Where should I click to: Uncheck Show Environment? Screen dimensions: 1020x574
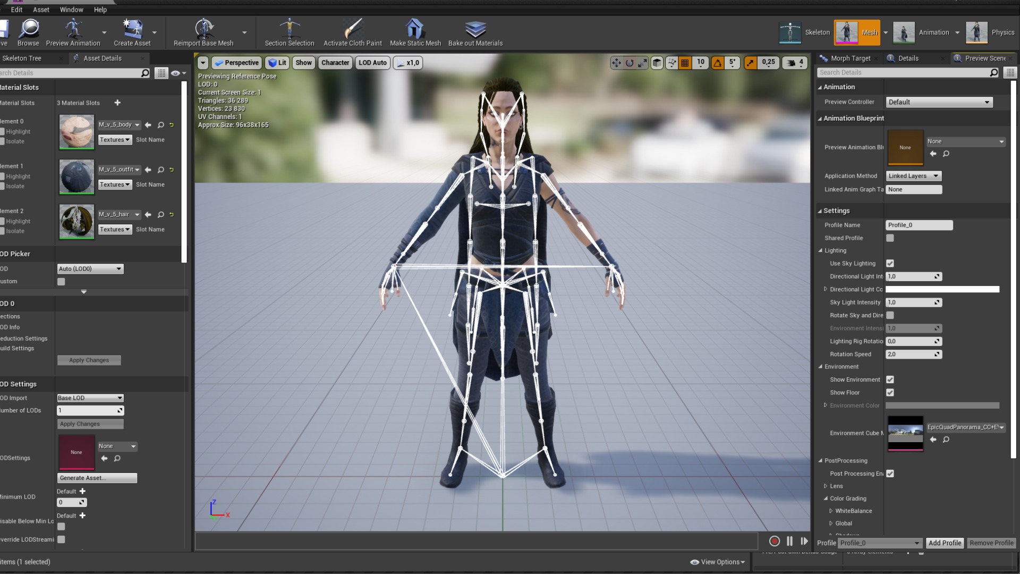pos(890,380)
